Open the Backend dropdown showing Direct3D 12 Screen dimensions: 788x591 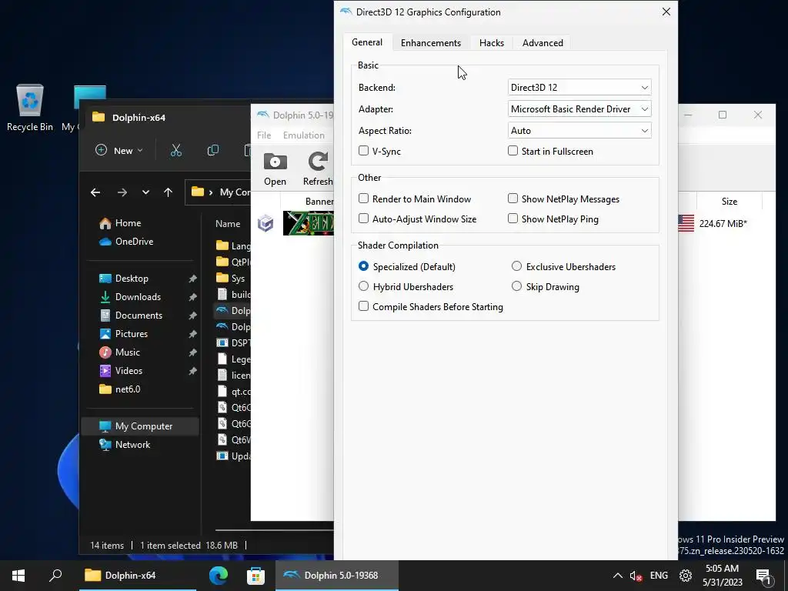tap(579, 88)
